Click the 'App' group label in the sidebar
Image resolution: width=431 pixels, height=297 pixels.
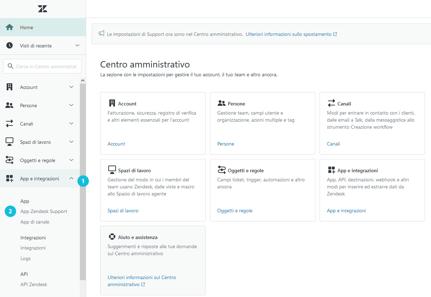point(25,201)
